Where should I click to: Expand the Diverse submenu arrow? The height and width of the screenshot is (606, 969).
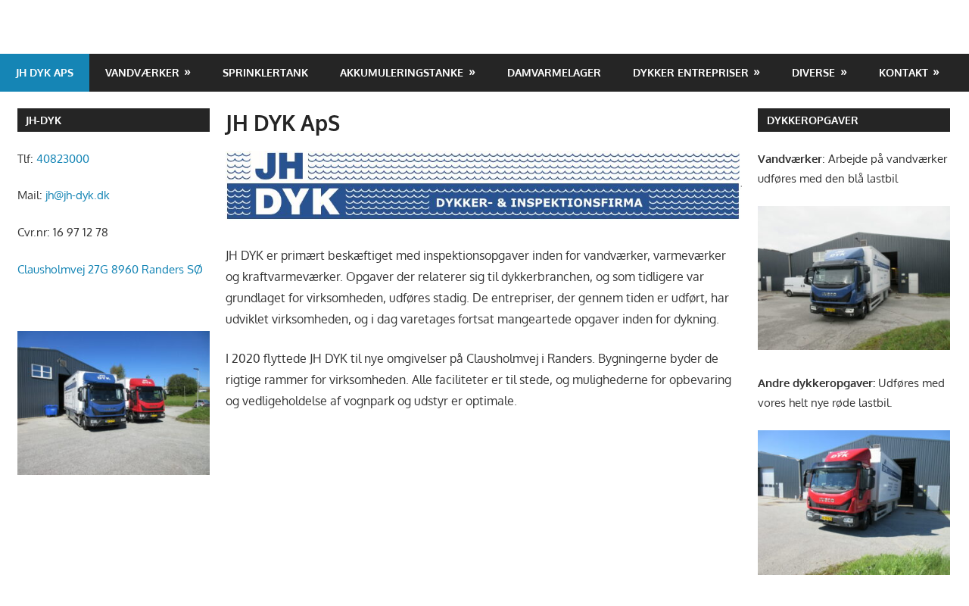[843, 72]
